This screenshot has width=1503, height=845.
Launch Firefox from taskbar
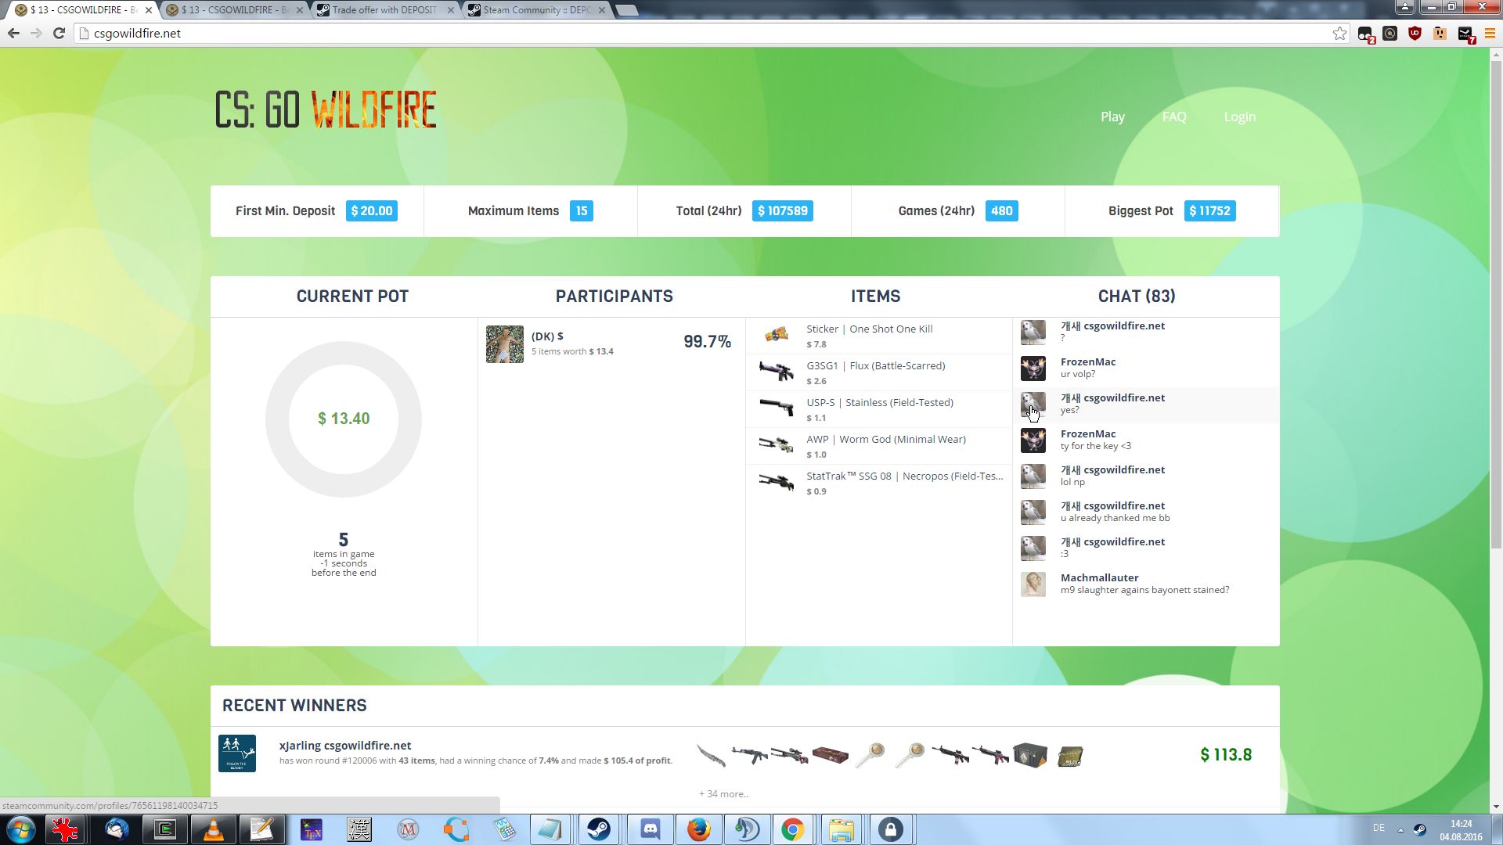pyautogui.click(x=698, y=829)
